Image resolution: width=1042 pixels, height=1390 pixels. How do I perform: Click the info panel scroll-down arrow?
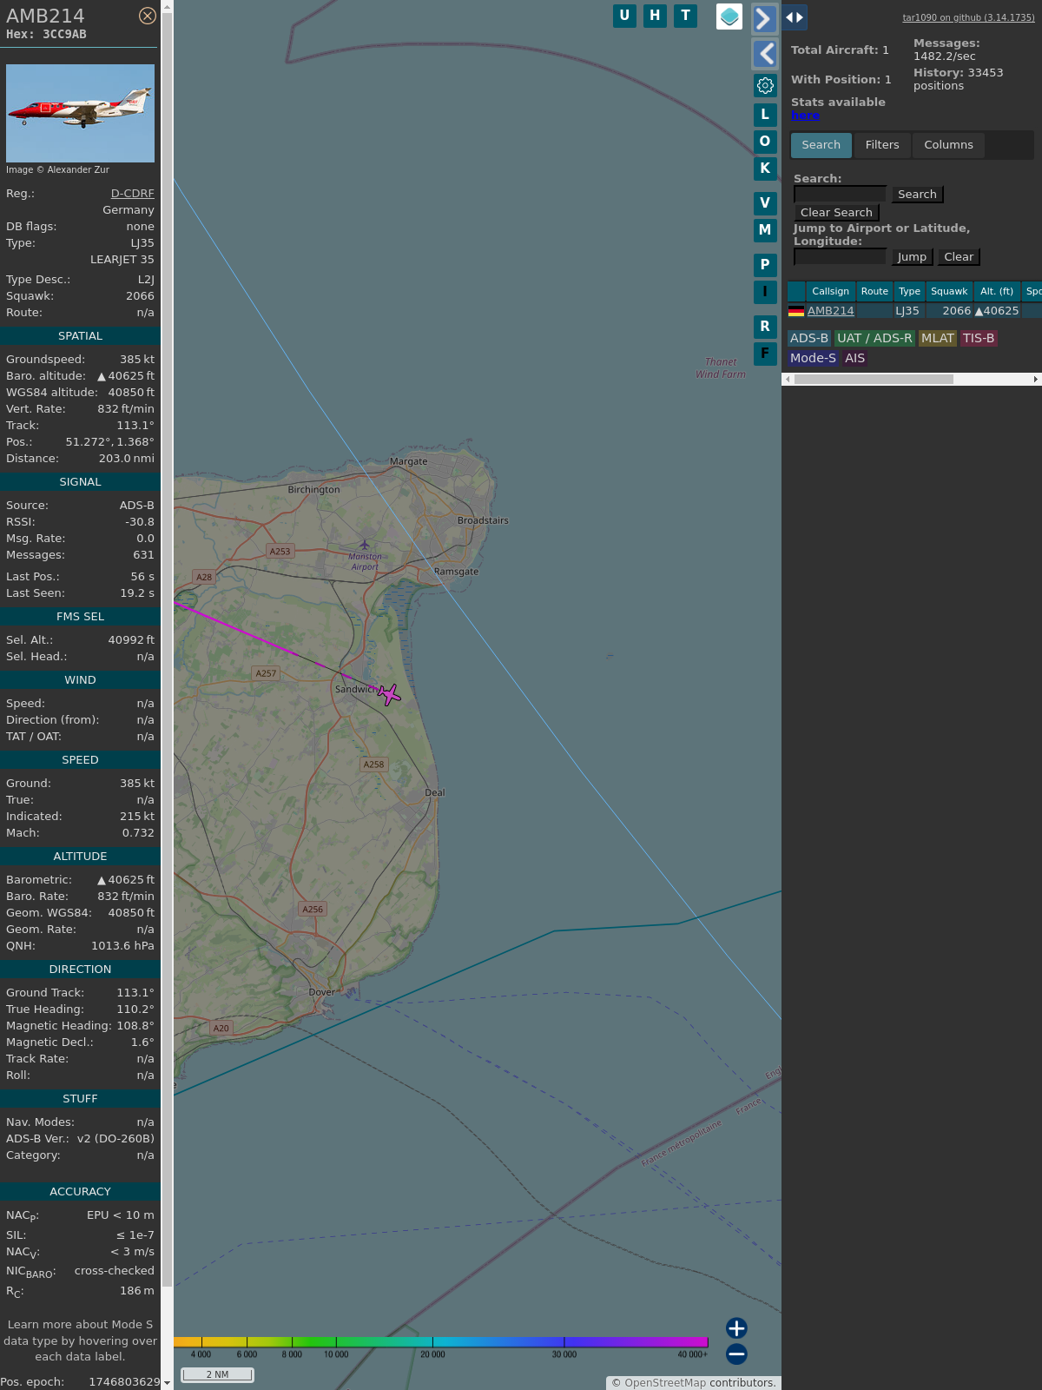click(x=167, y=1383)
